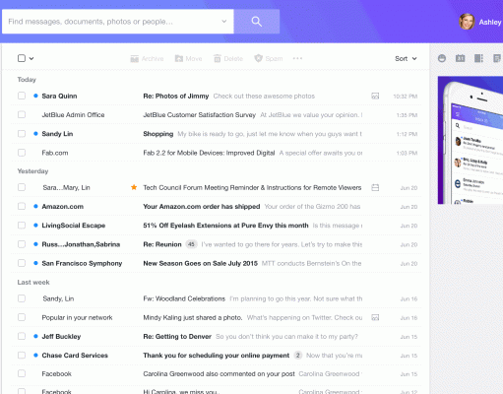This screenshot has height=394, width=503.
Task: Expand the search box options chevron
Action: coord(224,22)
